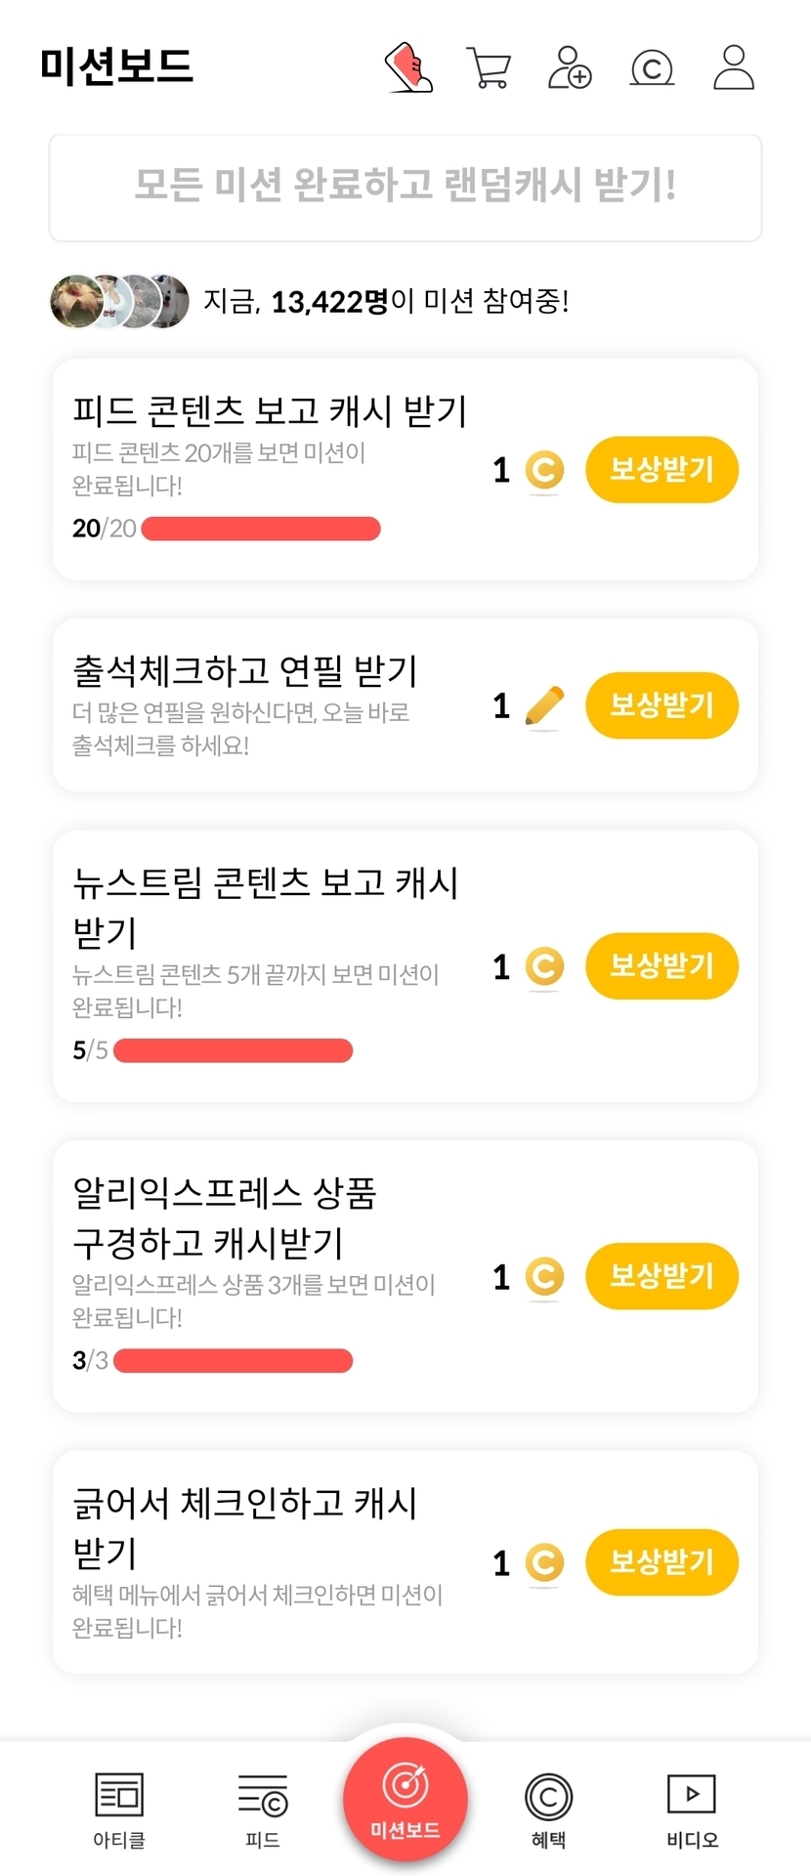
Task: Claim reward for feed content mission
Action: (x=662, y=470)
